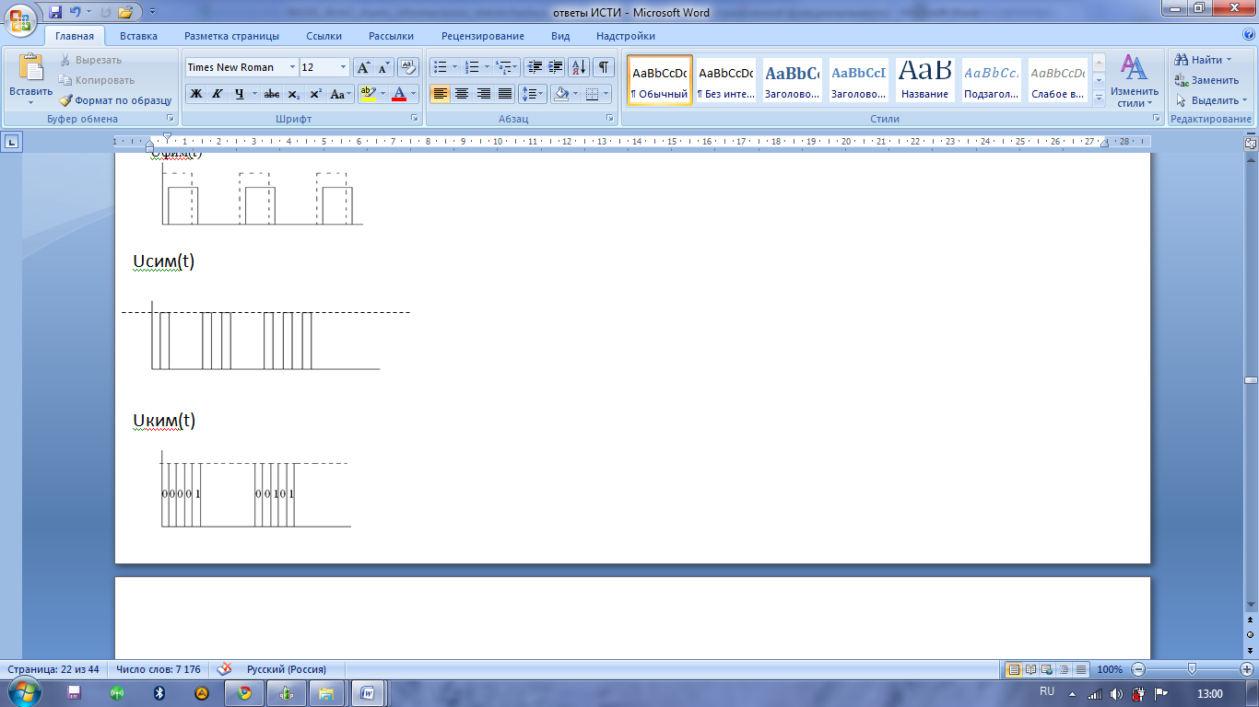1259x707 pixels.
Task: Open the font name dropdown Times New Roman
Action: [292, 67]
